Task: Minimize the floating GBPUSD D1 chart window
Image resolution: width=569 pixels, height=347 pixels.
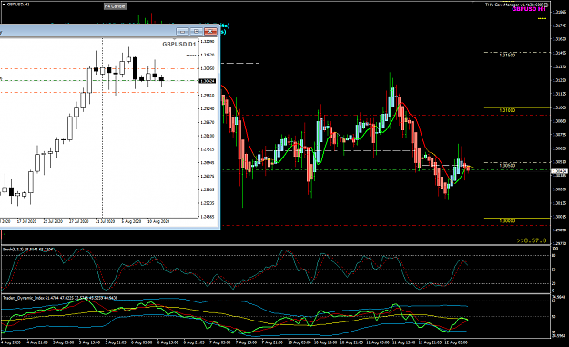Action: [182, 32]
